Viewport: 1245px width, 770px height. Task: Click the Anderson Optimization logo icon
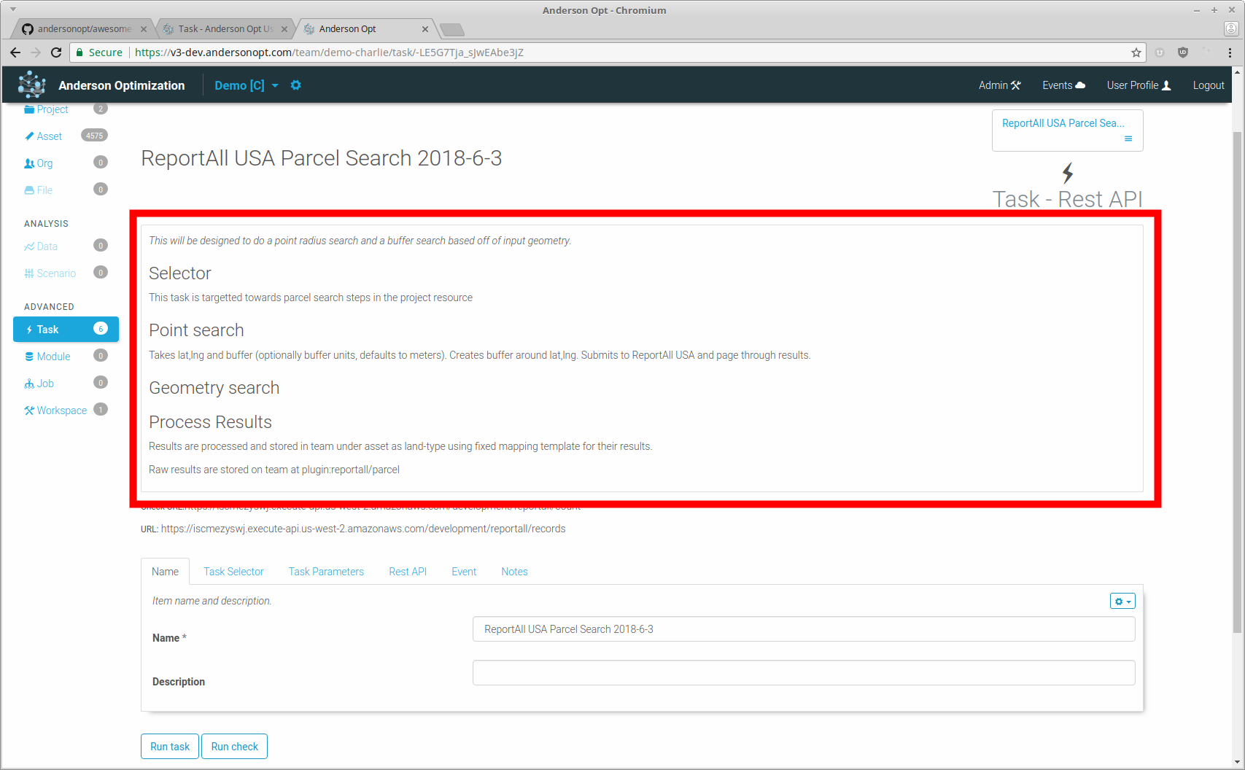point(31,85)
